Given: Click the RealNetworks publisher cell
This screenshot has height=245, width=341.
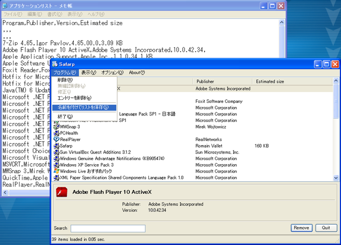Looking at the screenshot, I should [x=209, y=140].
